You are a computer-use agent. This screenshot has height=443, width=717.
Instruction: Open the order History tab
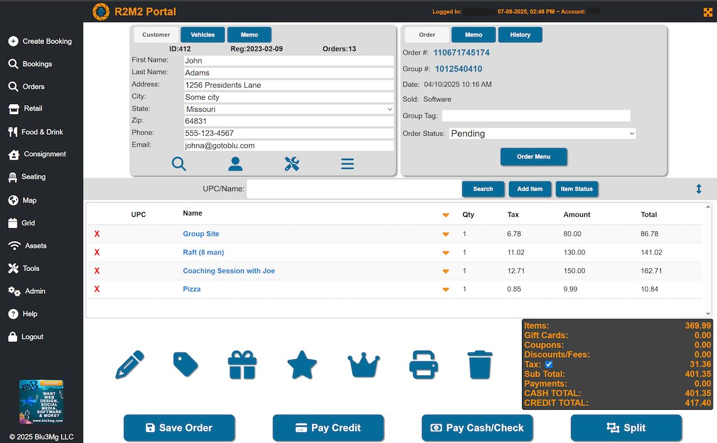(x=520, y=35)
